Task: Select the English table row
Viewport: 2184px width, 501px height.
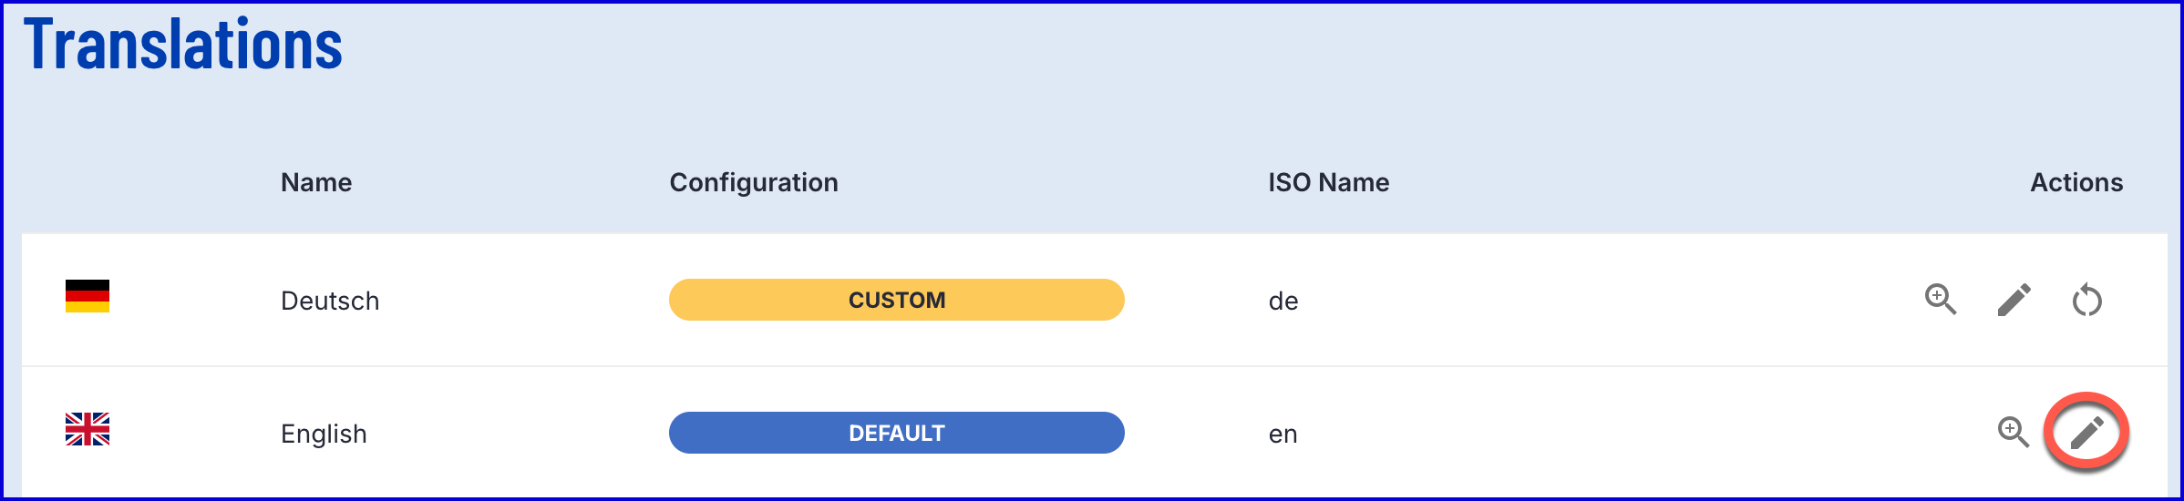Action: point(1095,433)
